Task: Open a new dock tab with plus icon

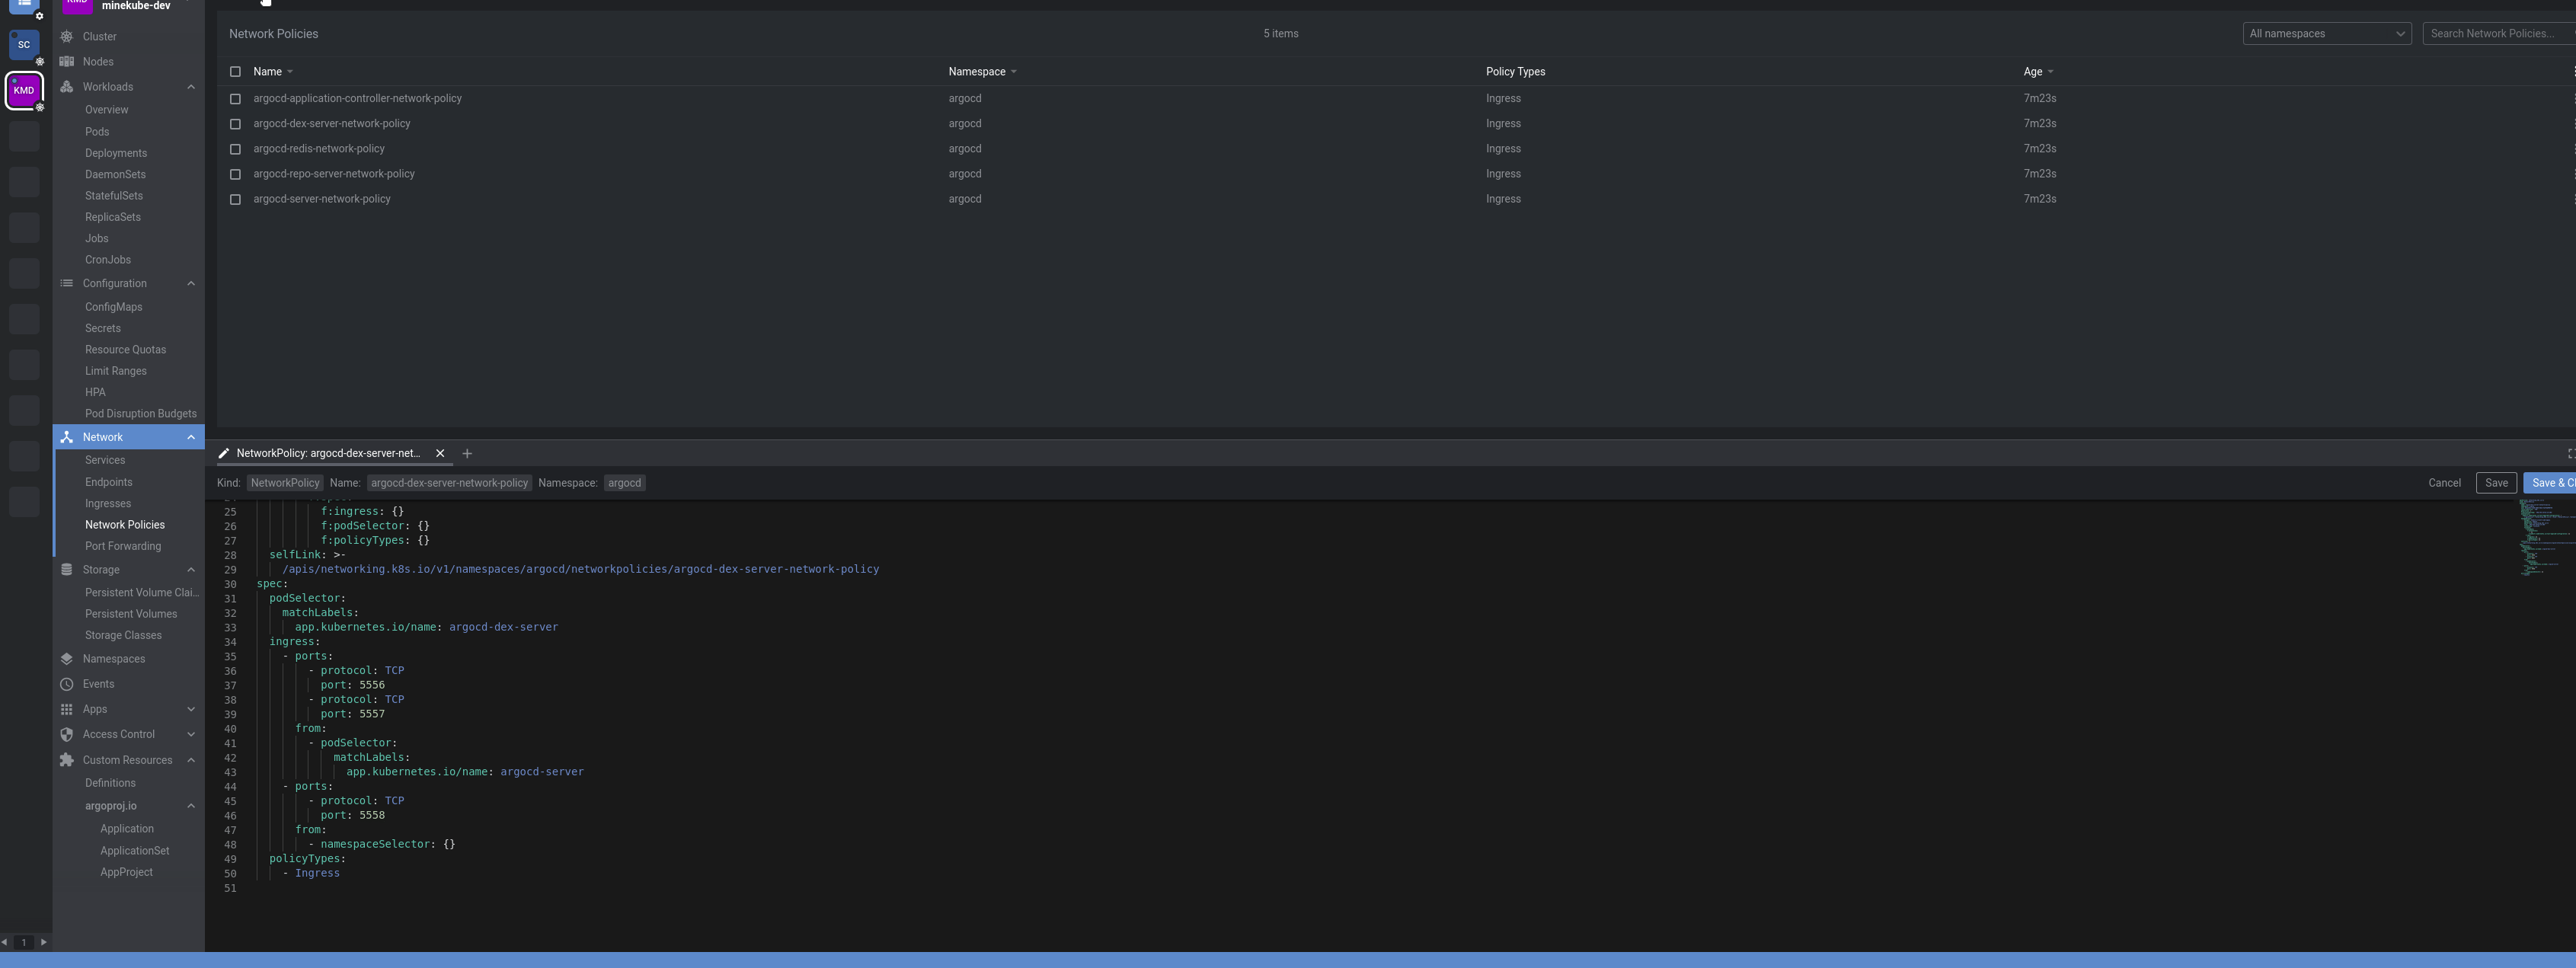Action: [467, 453]
